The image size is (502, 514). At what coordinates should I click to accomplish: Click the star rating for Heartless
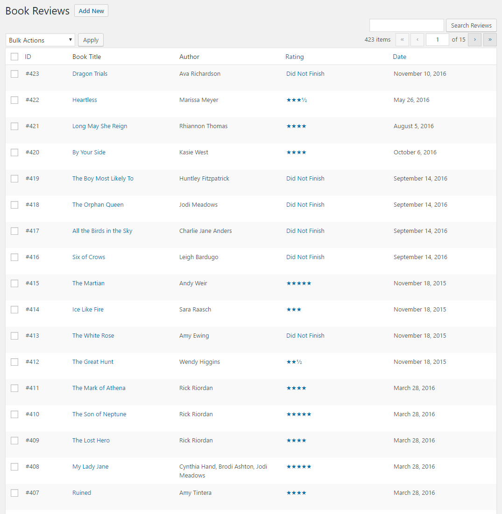point(297,100)
